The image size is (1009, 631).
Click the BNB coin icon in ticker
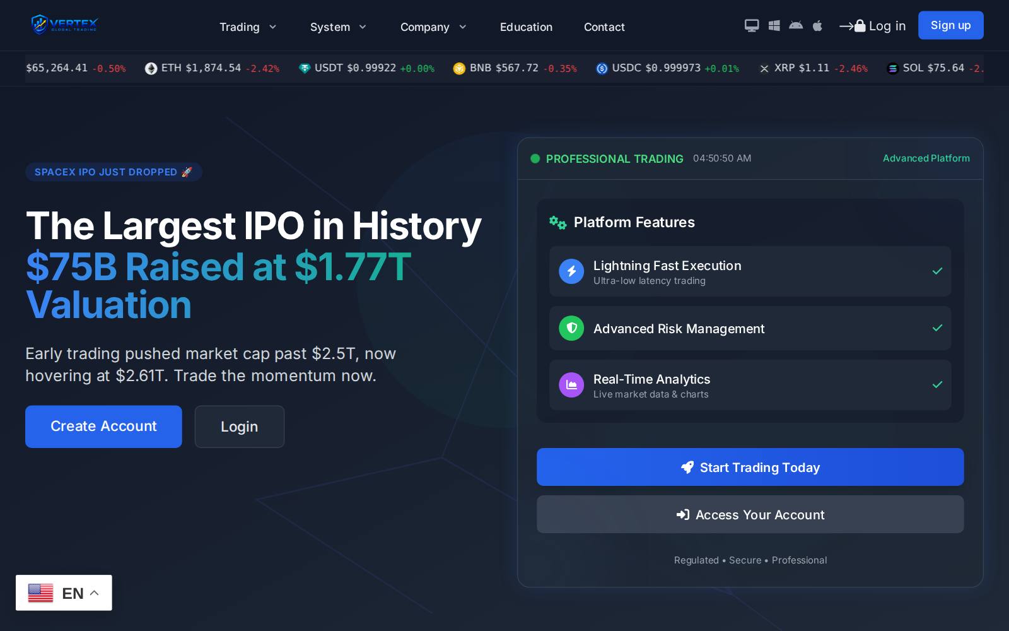tap(459, 68)
